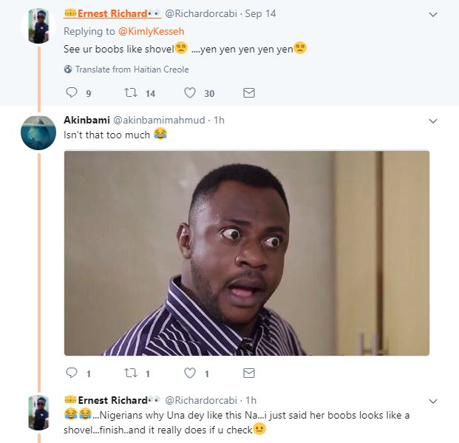Expand options menu for first tweet

pos(433,14)
